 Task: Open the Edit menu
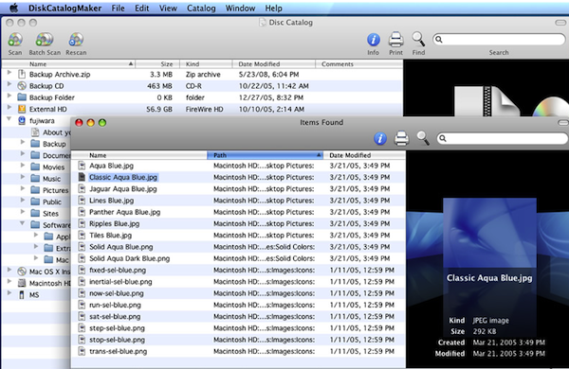pyautogui.click(x=142, y=8)
